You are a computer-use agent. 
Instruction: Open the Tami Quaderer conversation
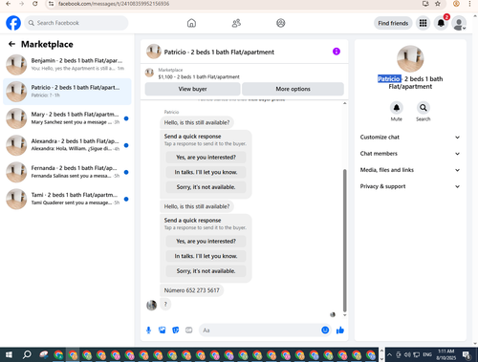coord(67,199)
